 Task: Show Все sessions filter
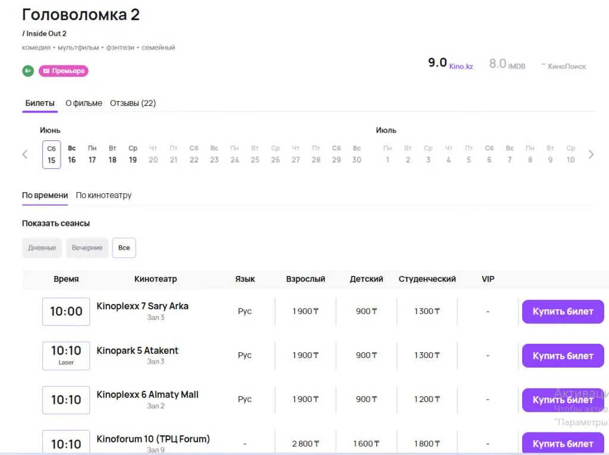pyautogui.click(x=124, y=248)
